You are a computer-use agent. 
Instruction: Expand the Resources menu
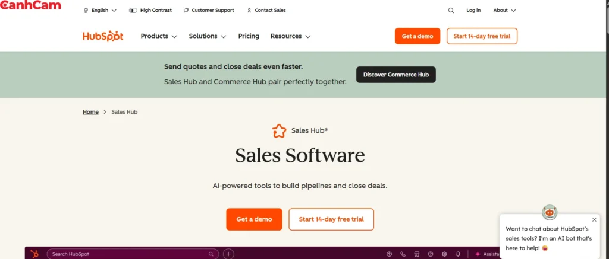(x=290, y=36)
